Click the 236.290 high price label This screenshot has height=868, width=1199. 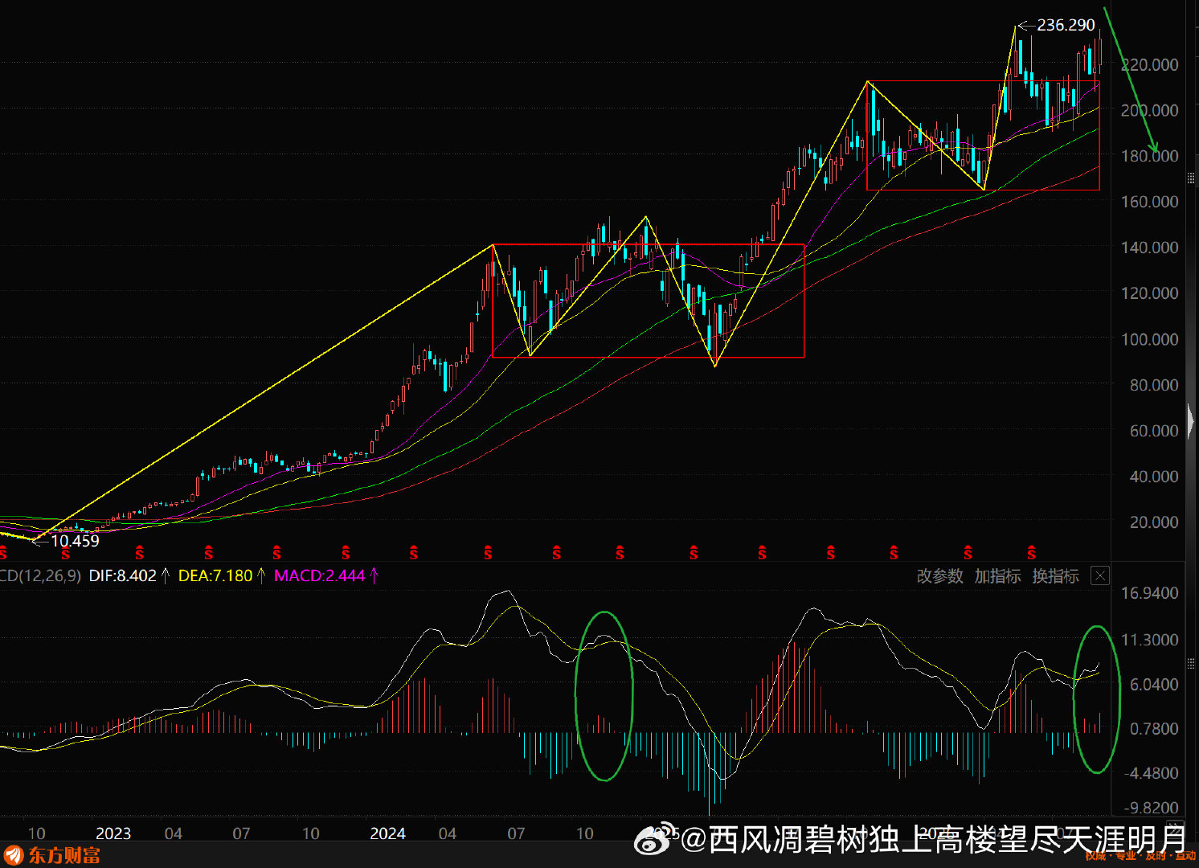pyautogui.click(x=1066, y=25)
